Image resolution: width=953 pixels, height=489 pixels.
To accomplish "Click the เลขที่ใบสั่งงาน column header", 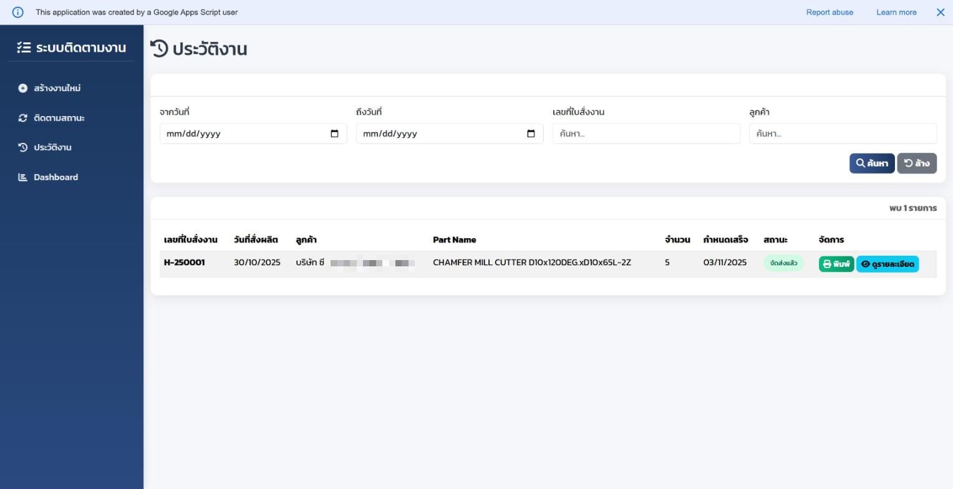I will [191, 240].
